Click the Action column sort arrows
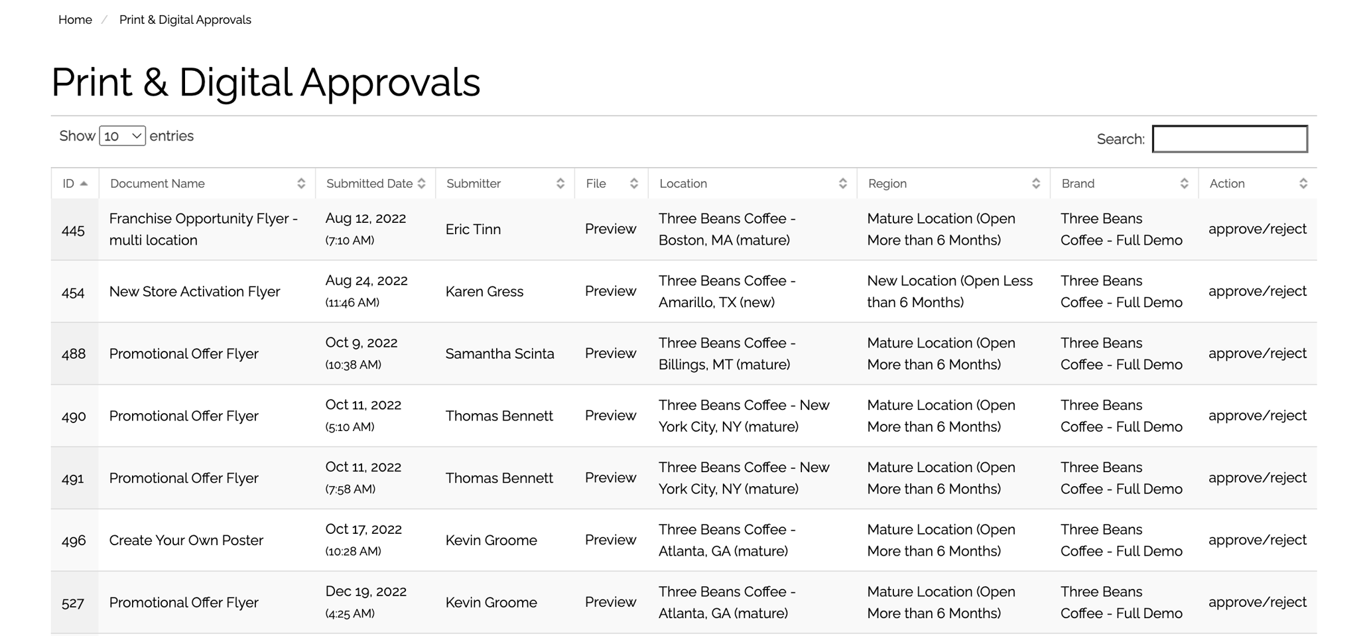Screen dimensions: 1369x636 [x=1303, y=184]
